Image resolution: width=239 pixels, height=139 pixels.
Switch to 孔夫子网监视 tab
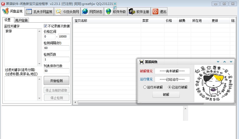pyautogui.click(x=39, y=11)
